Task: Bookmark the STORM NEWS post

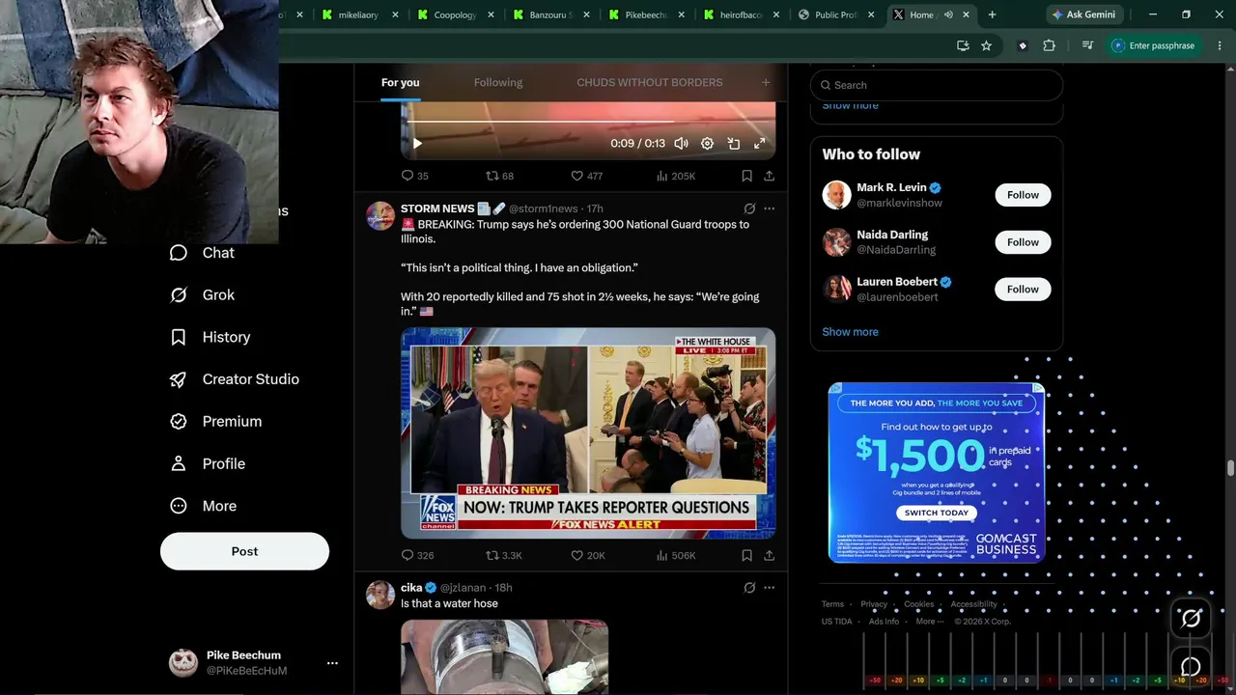Action: pyautogui.click(x=746, y=555)
